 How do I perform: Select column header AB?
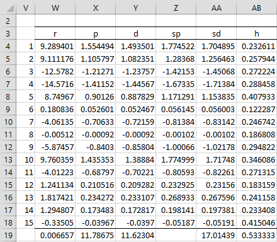[257, 8]
